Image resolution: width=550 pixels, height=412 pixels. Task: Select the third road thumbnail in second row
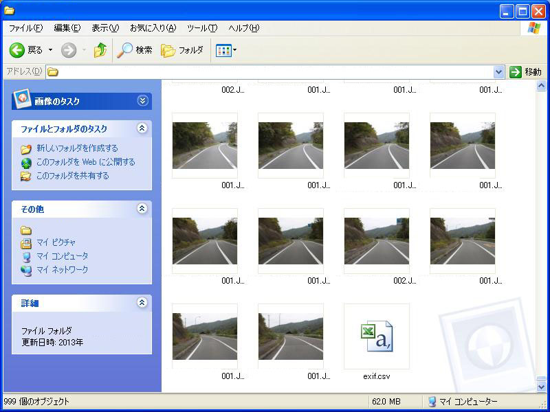[377, 146]
